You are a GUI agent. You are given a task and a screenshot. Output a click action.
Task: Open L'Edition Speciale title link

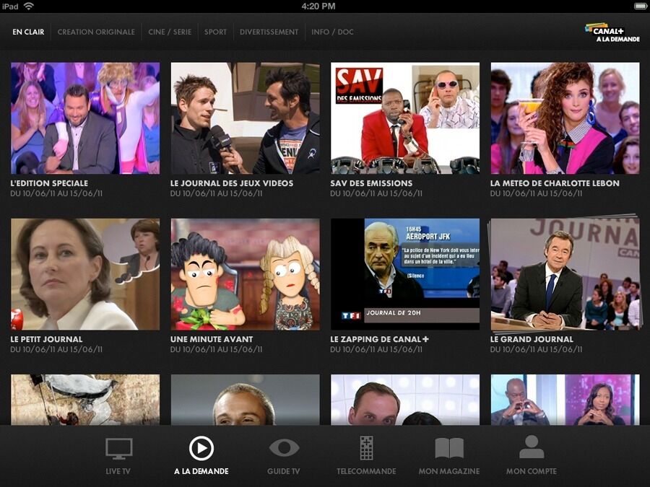tap(49, 183)
